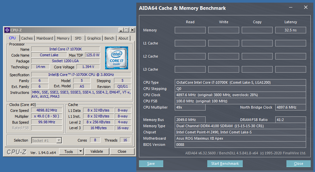Click the AIDA64 CPU Stepping value Q0
This screenshot has width=315, height=172.
coord(240,89)
